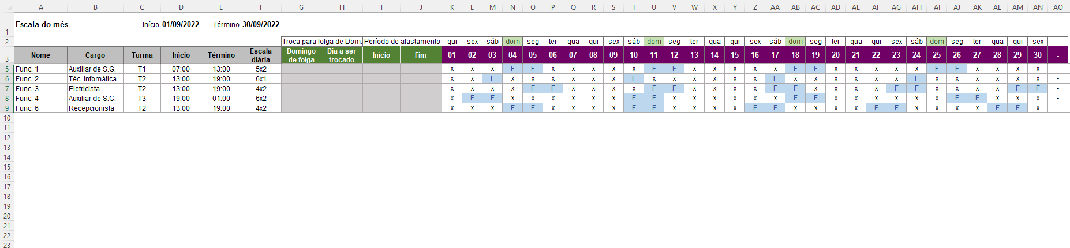1070x248 pixels.
Task: Select the Período de afastamento label cell
Action: click(x=402, y=42)
